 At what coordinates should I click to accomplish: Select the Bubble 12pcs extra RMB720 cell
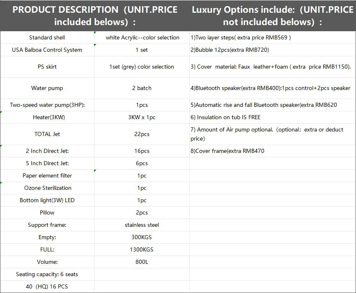point(273,50)
